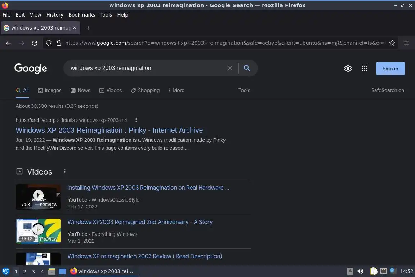Image resolution: width=415 pixels, height=277 pixels.
Task: Click the archive.org breadcrumb URL
Action: tap(71, 120)
